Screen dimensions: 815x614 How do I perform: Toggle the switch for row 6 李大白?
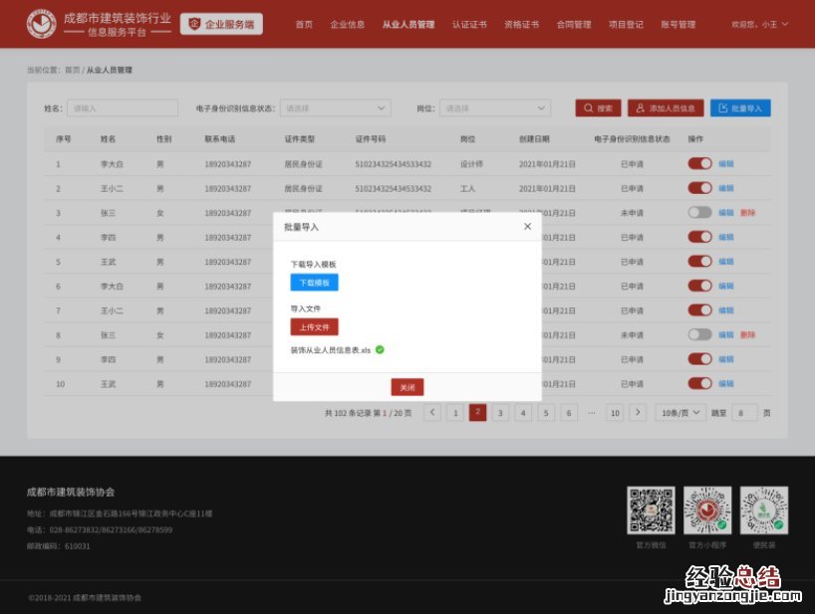click(x=699, y=286)
